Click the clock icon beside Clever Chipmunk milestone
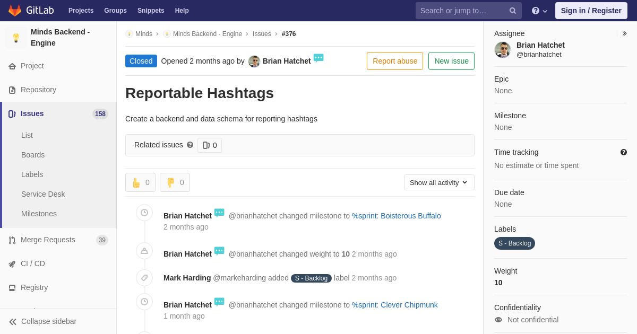This screenshot has height=334, width=637. (144, 302)
